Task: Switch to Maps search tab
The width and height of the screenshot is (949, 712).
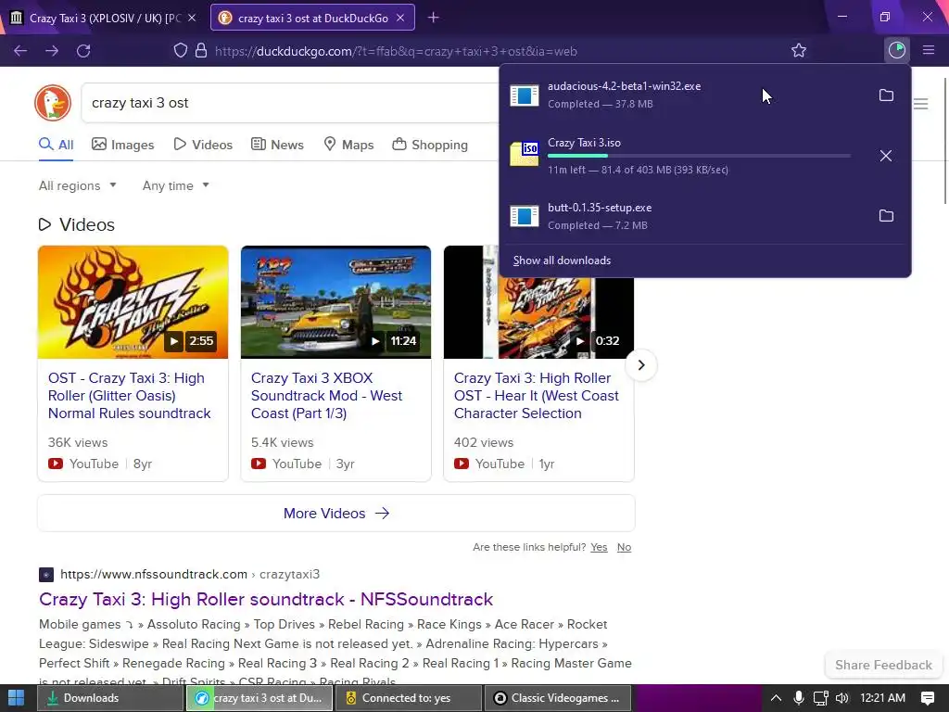Action: point(348,145)
